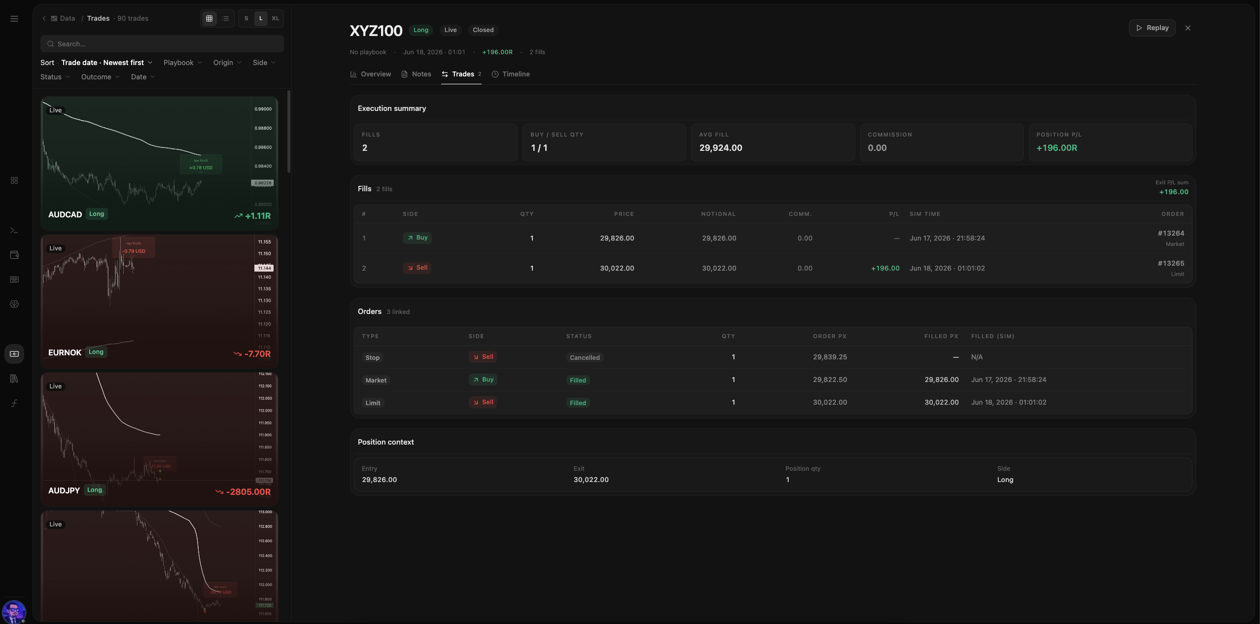Click the Sell tag in fill row 2
1260x624 pixels.
coord(417,268)
